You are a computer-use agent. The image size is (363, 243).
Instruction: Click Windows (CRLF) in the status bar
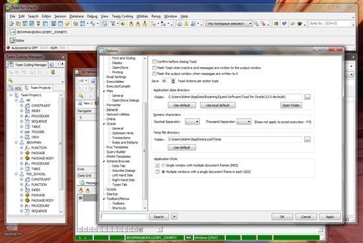[x=209, y=238]
